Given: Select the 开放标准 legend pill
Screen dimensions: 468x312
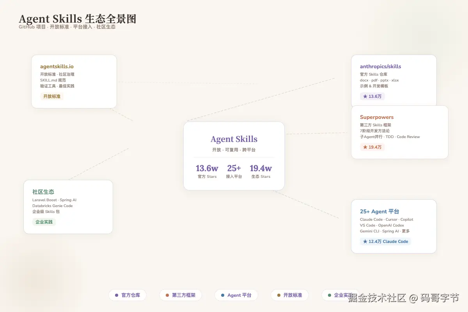Looking at the screenshot, I should pyautogui.click(x=290, y=295).
